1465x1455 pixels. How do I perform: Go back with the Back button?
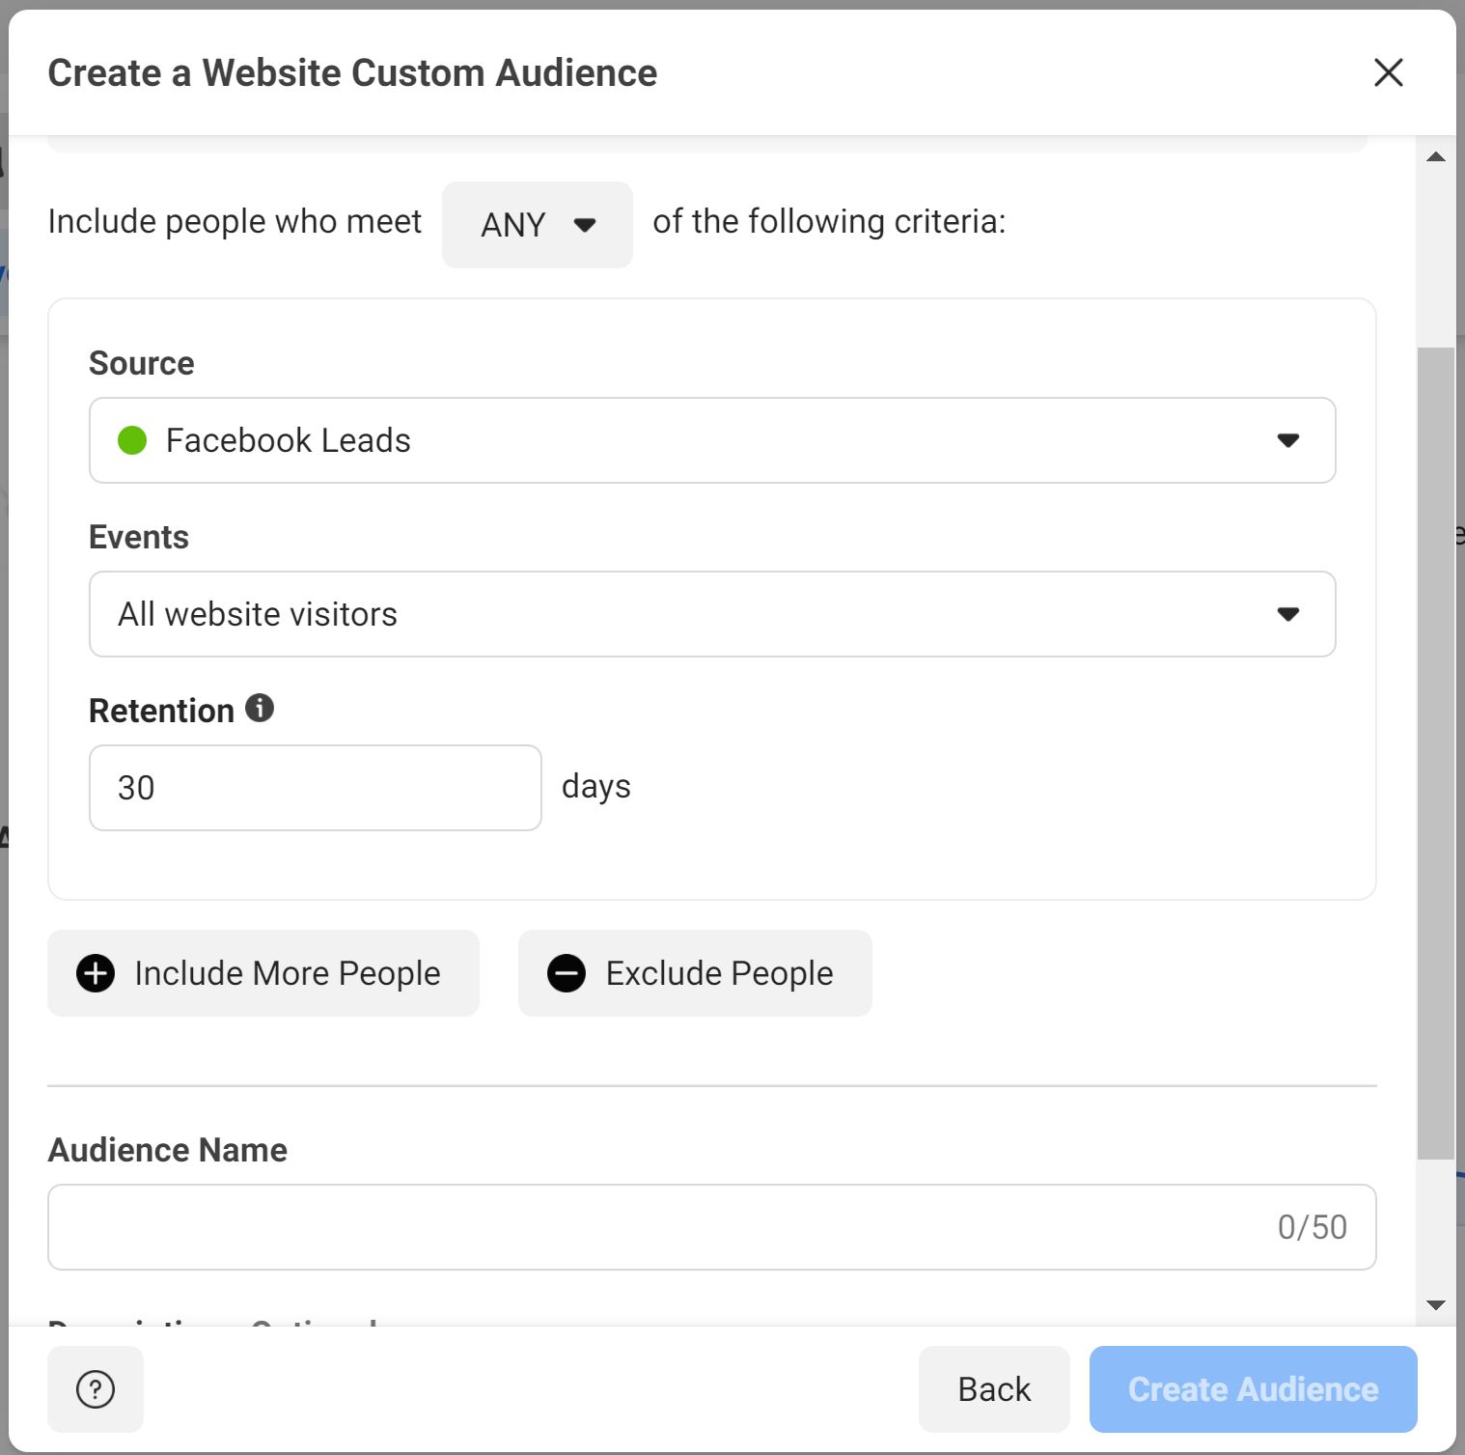(994, 1389)
